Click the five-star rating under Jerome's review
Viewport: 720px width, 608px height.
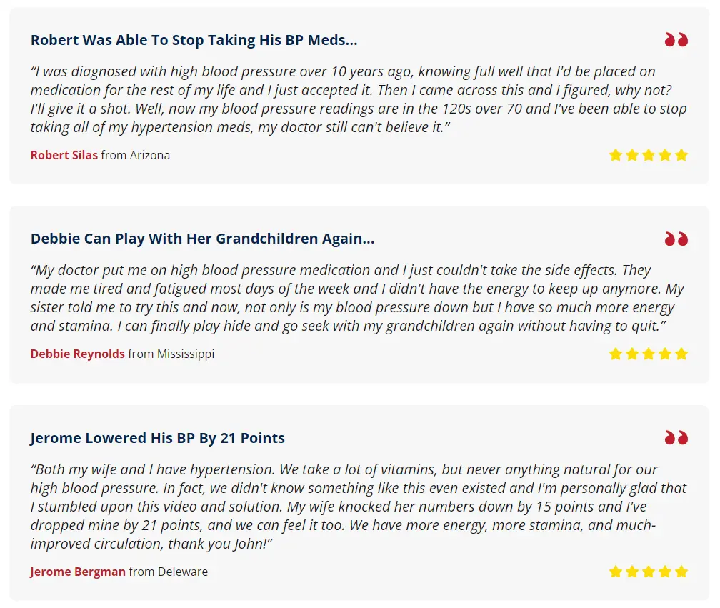coord(649,571)
